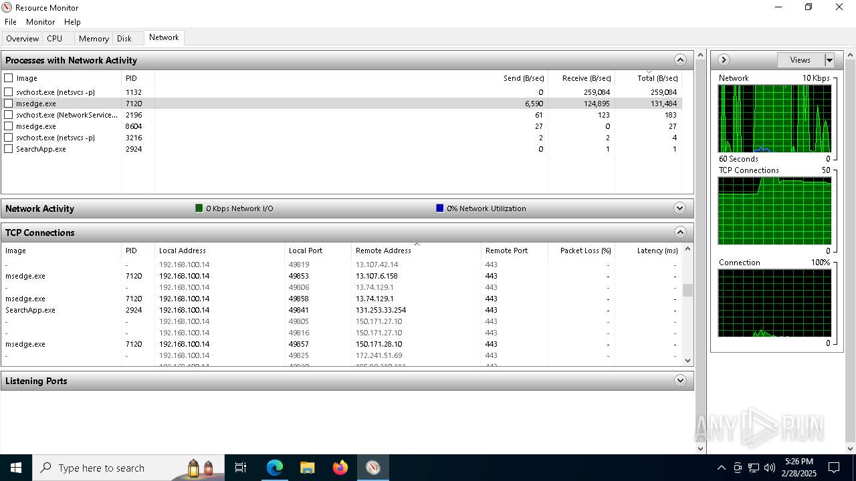Select remote address 150.171.28.10
Screen dimensions: 856x481
[379, 344]
